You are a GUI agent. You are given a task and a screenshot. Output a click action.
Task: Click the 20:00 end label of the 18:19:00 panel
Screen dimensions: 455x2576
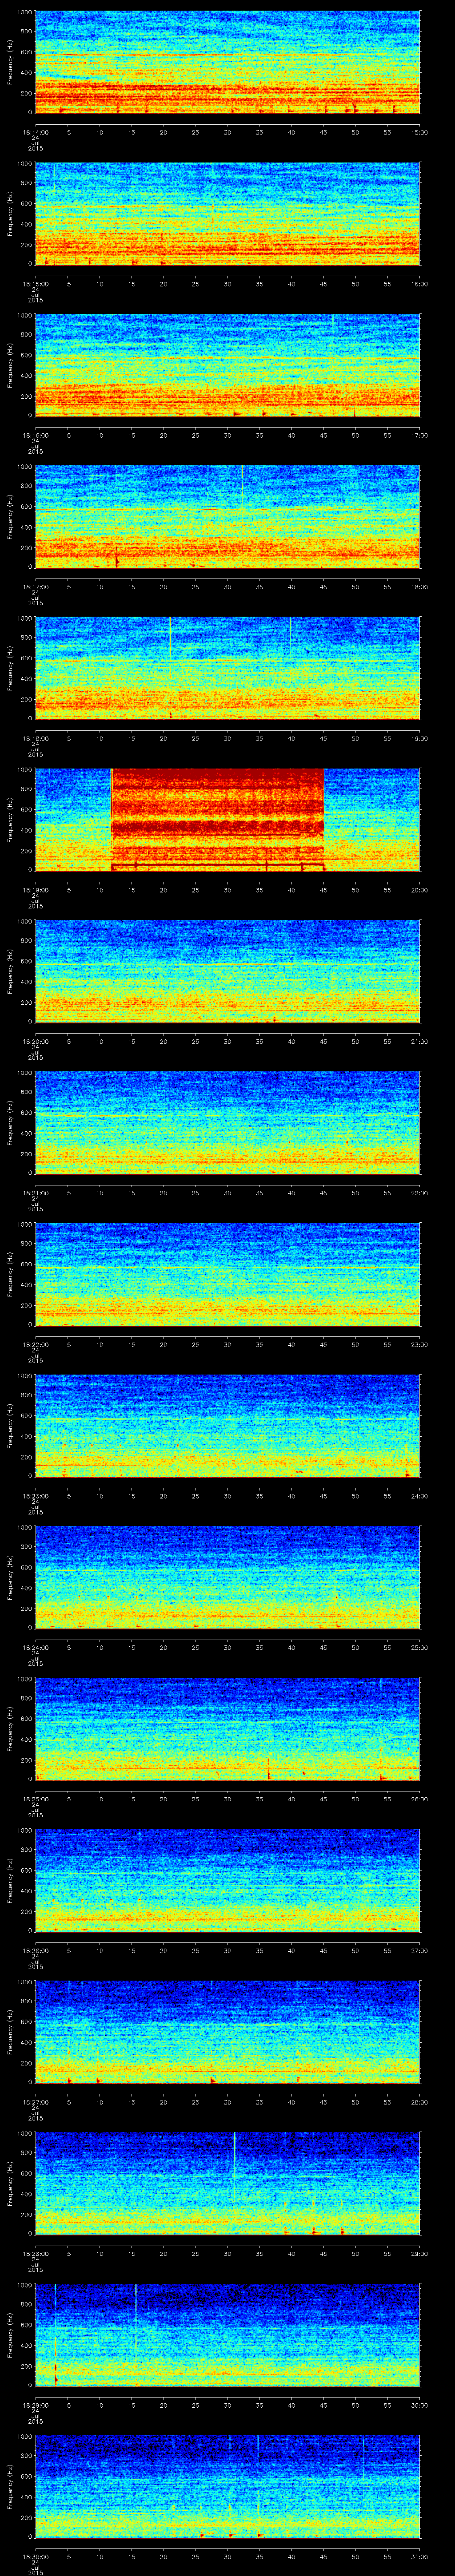[419, 890]
